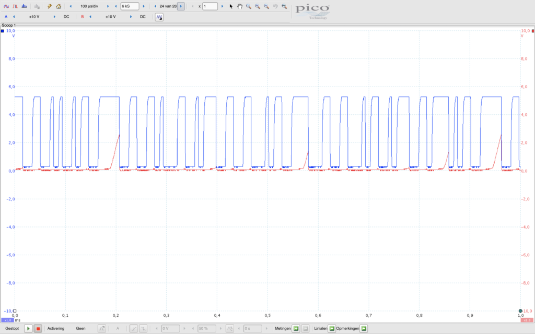Open the channel setup wrench tool
The image size is (535, 334).
click(50, 6)
